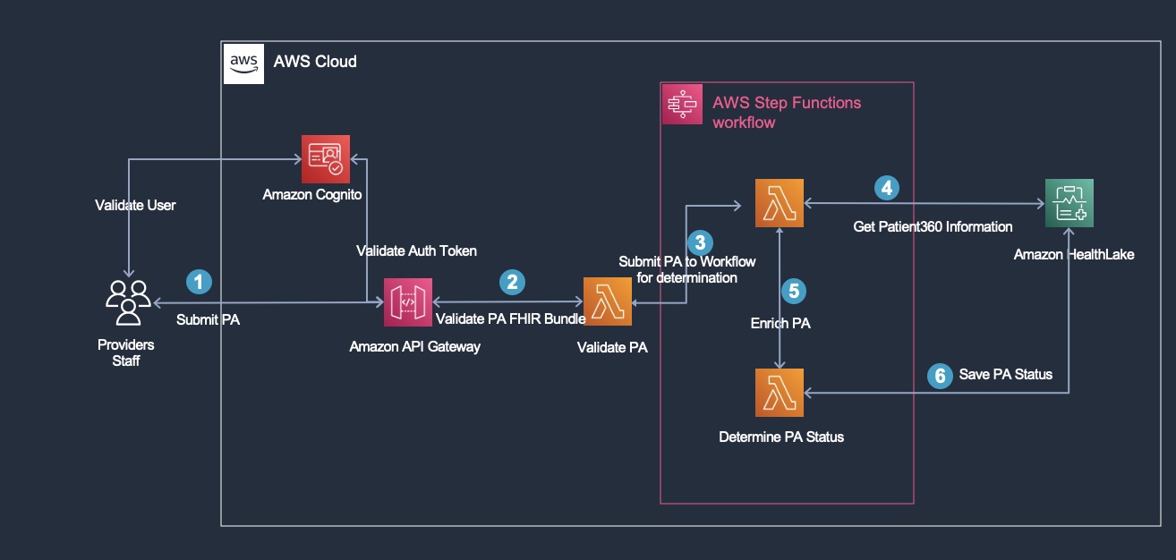Select the "Amazon API Gateway" label

pyautogui.click(x=415, y=346)
